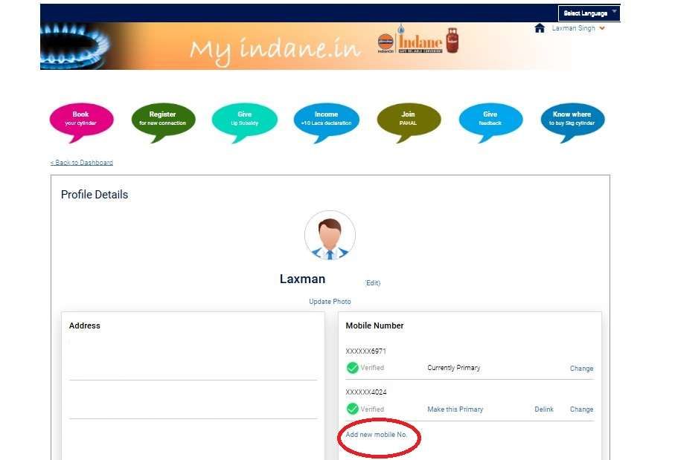Open the Give feedback bubble
This screenshot has height=460, width=675.
tap(490, 122)
